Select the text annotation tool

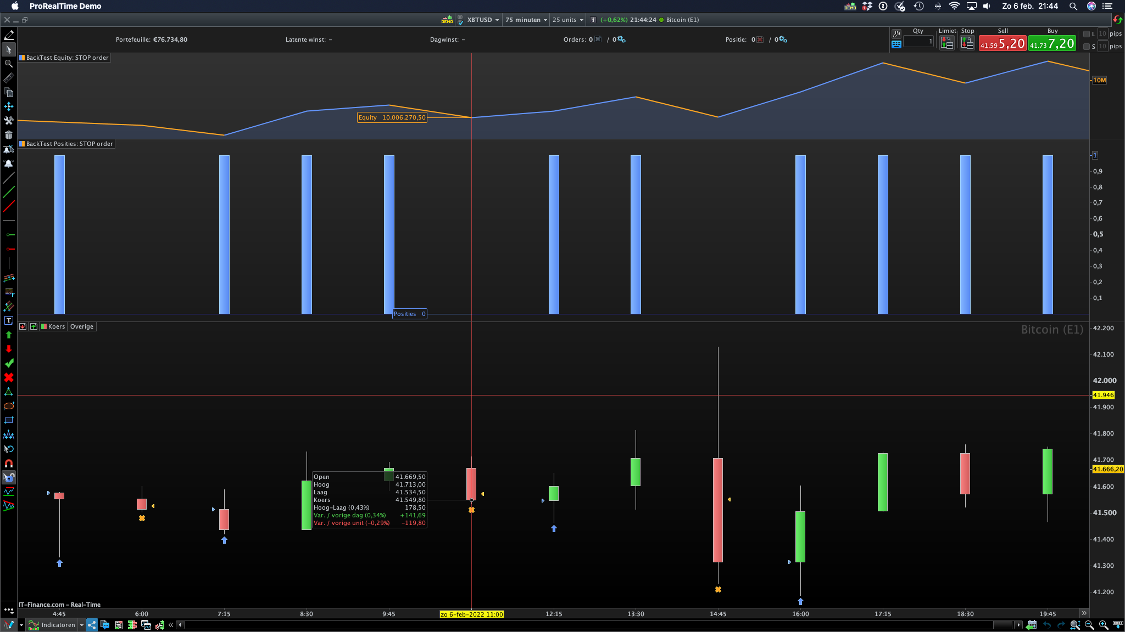pos(8,320)
